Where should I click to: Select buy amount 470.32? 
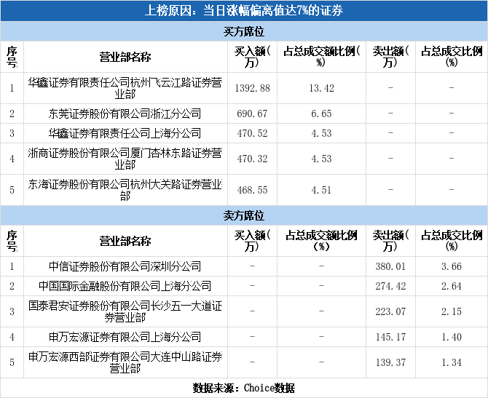point(253,159)
